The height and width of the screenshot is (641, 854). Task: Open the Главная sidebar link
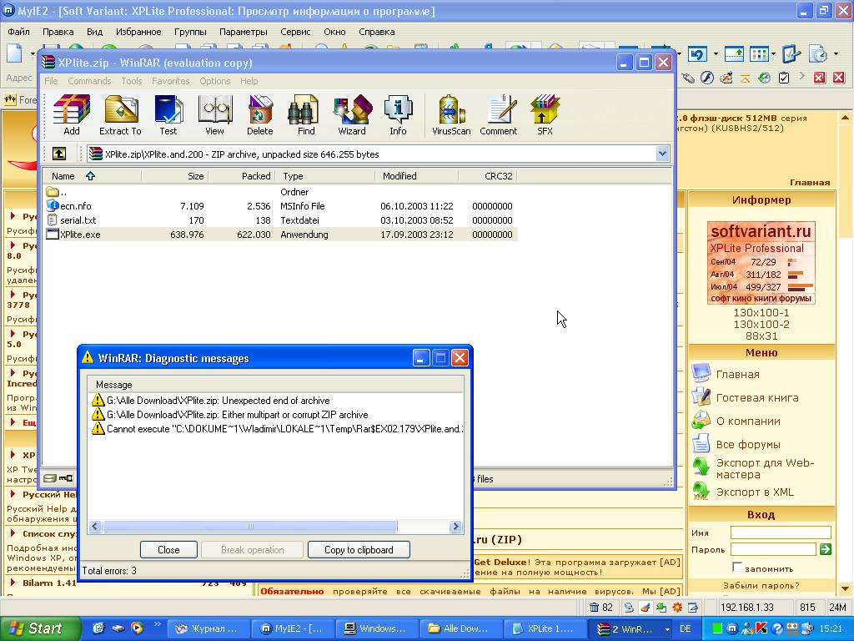coord(737,374)
